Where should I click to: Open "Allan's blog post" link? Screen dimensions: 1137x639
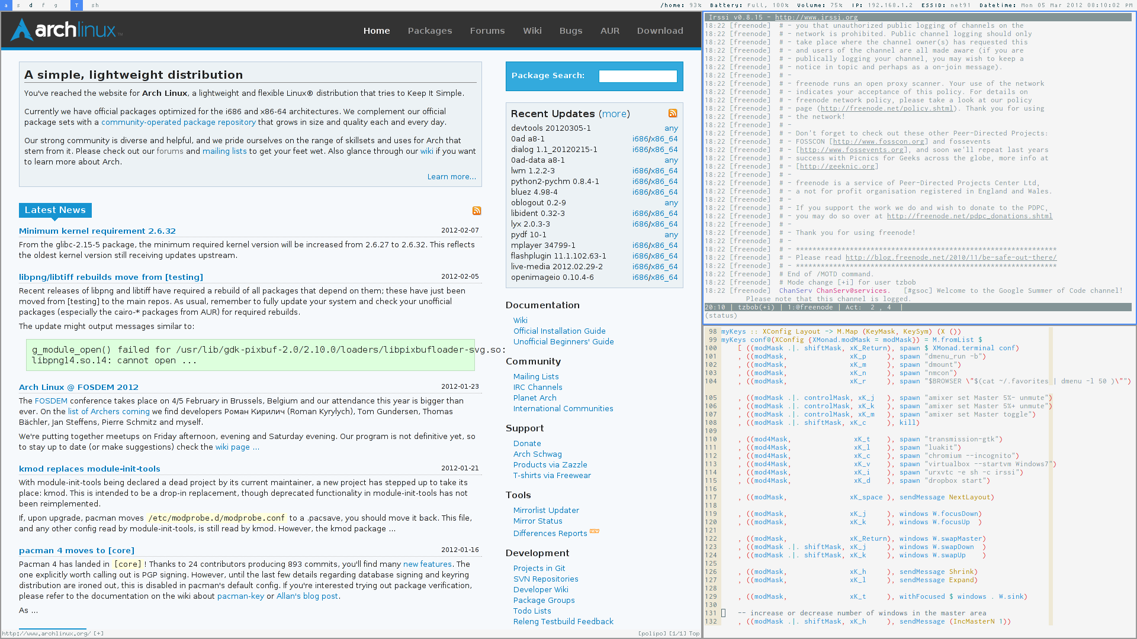point(307,596)
